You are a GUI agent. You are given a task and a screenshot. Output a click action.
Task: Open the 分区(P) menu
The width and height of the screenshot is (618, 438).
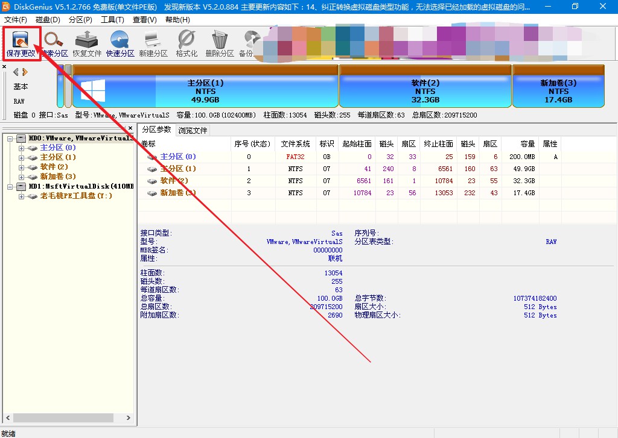click(x=80, y=20)
